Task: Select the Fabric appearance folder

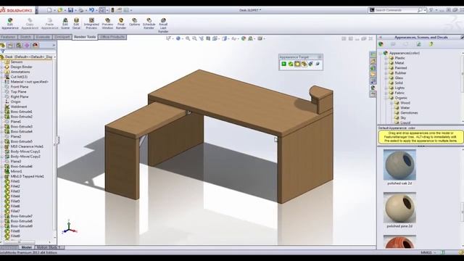Action: (399, 93)
